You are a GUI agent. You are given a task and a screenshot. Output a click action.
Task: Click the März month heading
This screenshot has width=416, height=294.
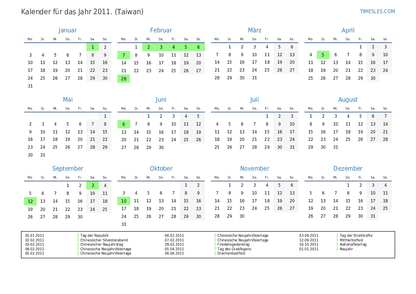pyautogui.click(x=255, y=30)
